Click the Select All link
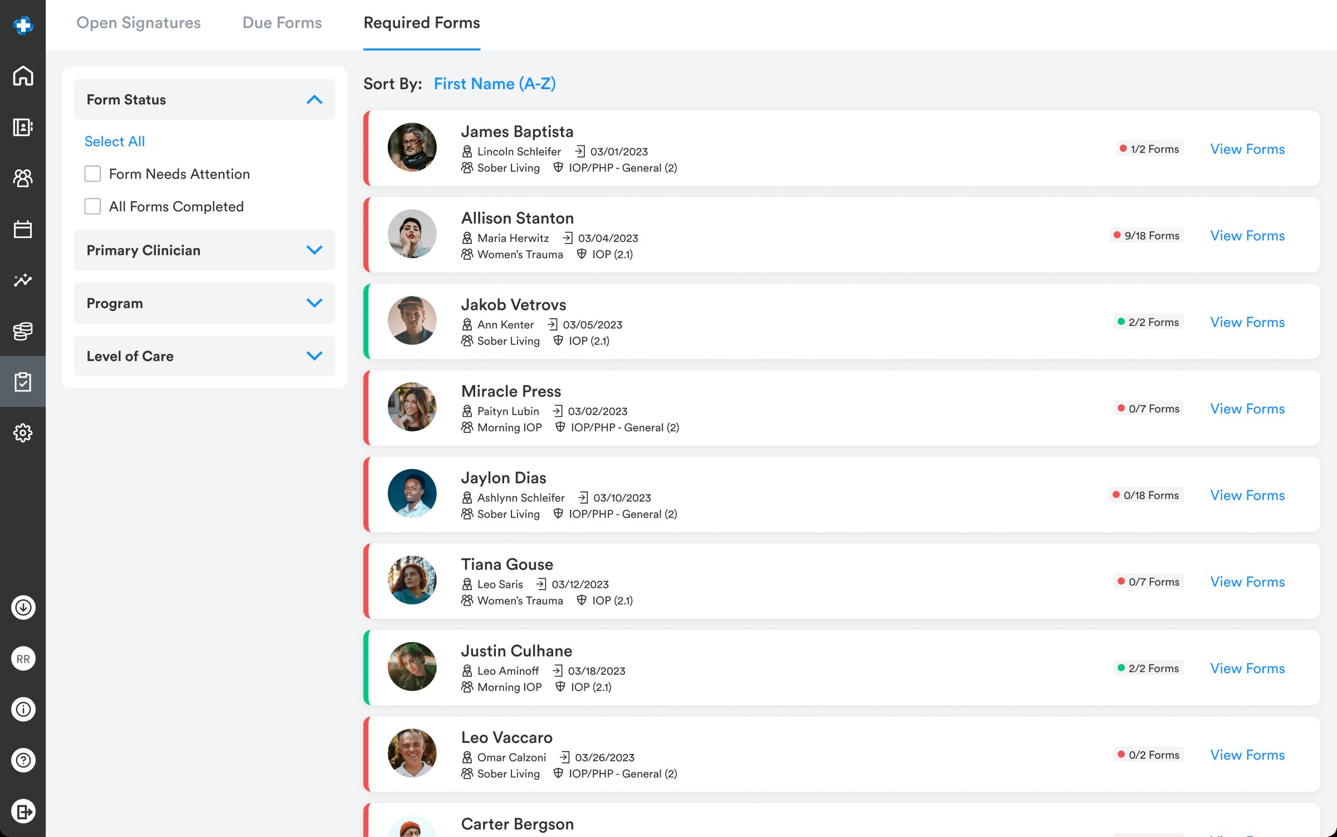1337x837 pixels. point(114,142)
